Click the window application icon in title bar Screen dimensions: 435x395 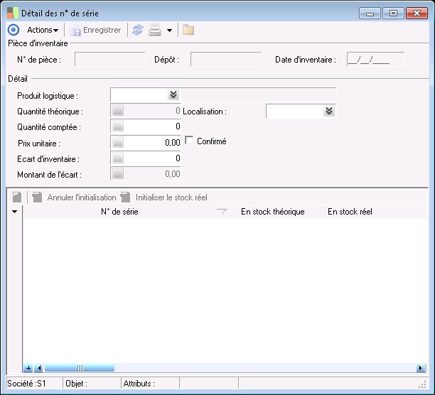[13, 13]
